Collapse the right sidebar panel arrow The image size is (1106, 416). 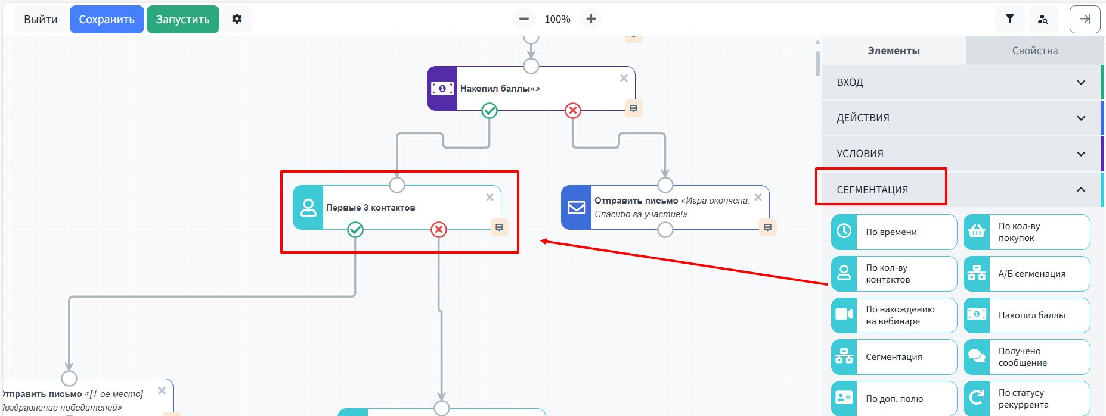pyautogui.click(x=1085, y=19)
